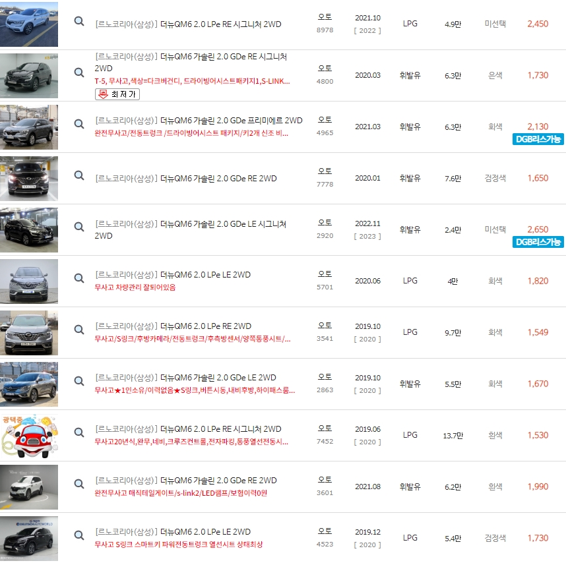Click mileage 7.6만
The image size is (566, 563).
click(x=453, y=179)
